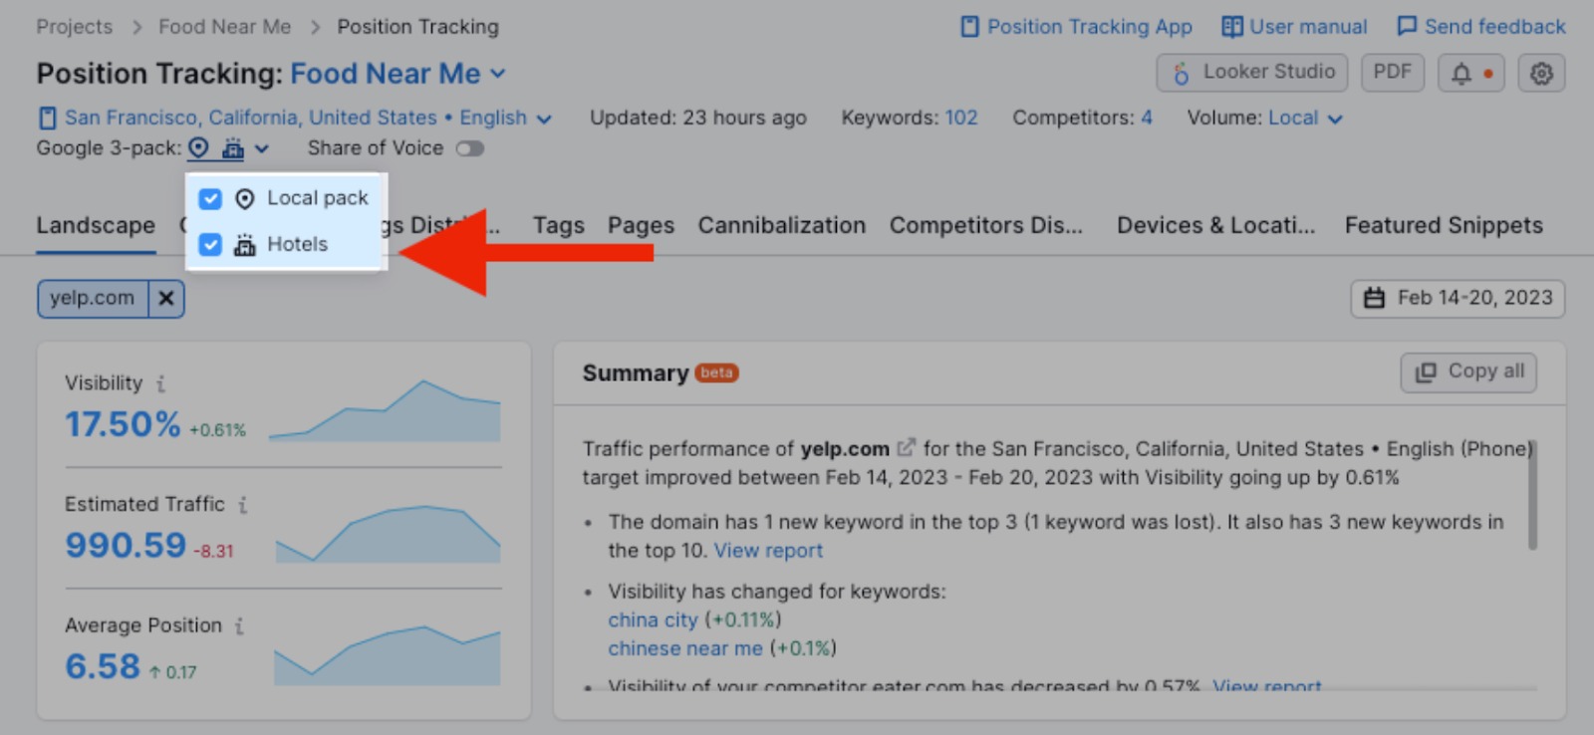Remove the yelp.com filter chip

(x=166, y=298)
